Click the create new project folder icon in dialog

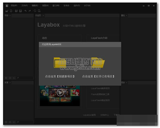(x=60, y=63)
